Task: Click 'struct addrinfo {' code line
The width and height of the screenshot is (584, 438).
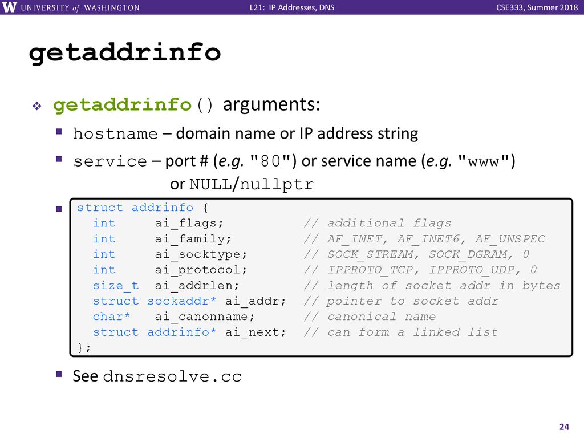Action: 143,208
